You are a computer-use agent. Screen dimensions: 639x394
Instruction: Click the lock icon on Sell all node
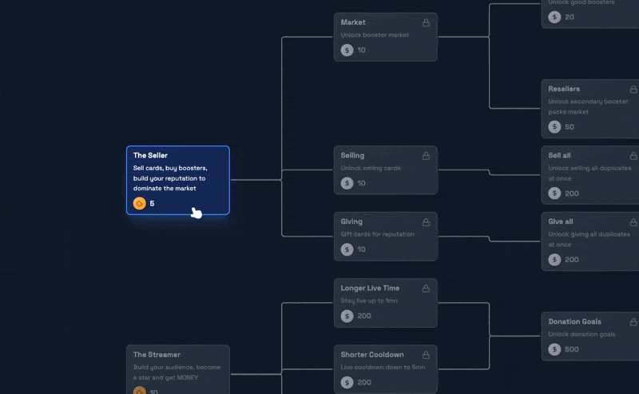pyautogui.click(x=633, y=156)
